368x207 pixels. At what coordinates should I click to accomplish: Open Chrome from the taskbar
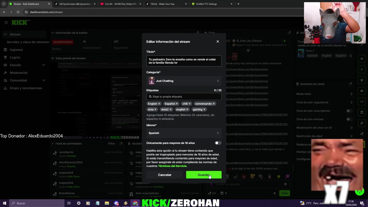[135, 203]
